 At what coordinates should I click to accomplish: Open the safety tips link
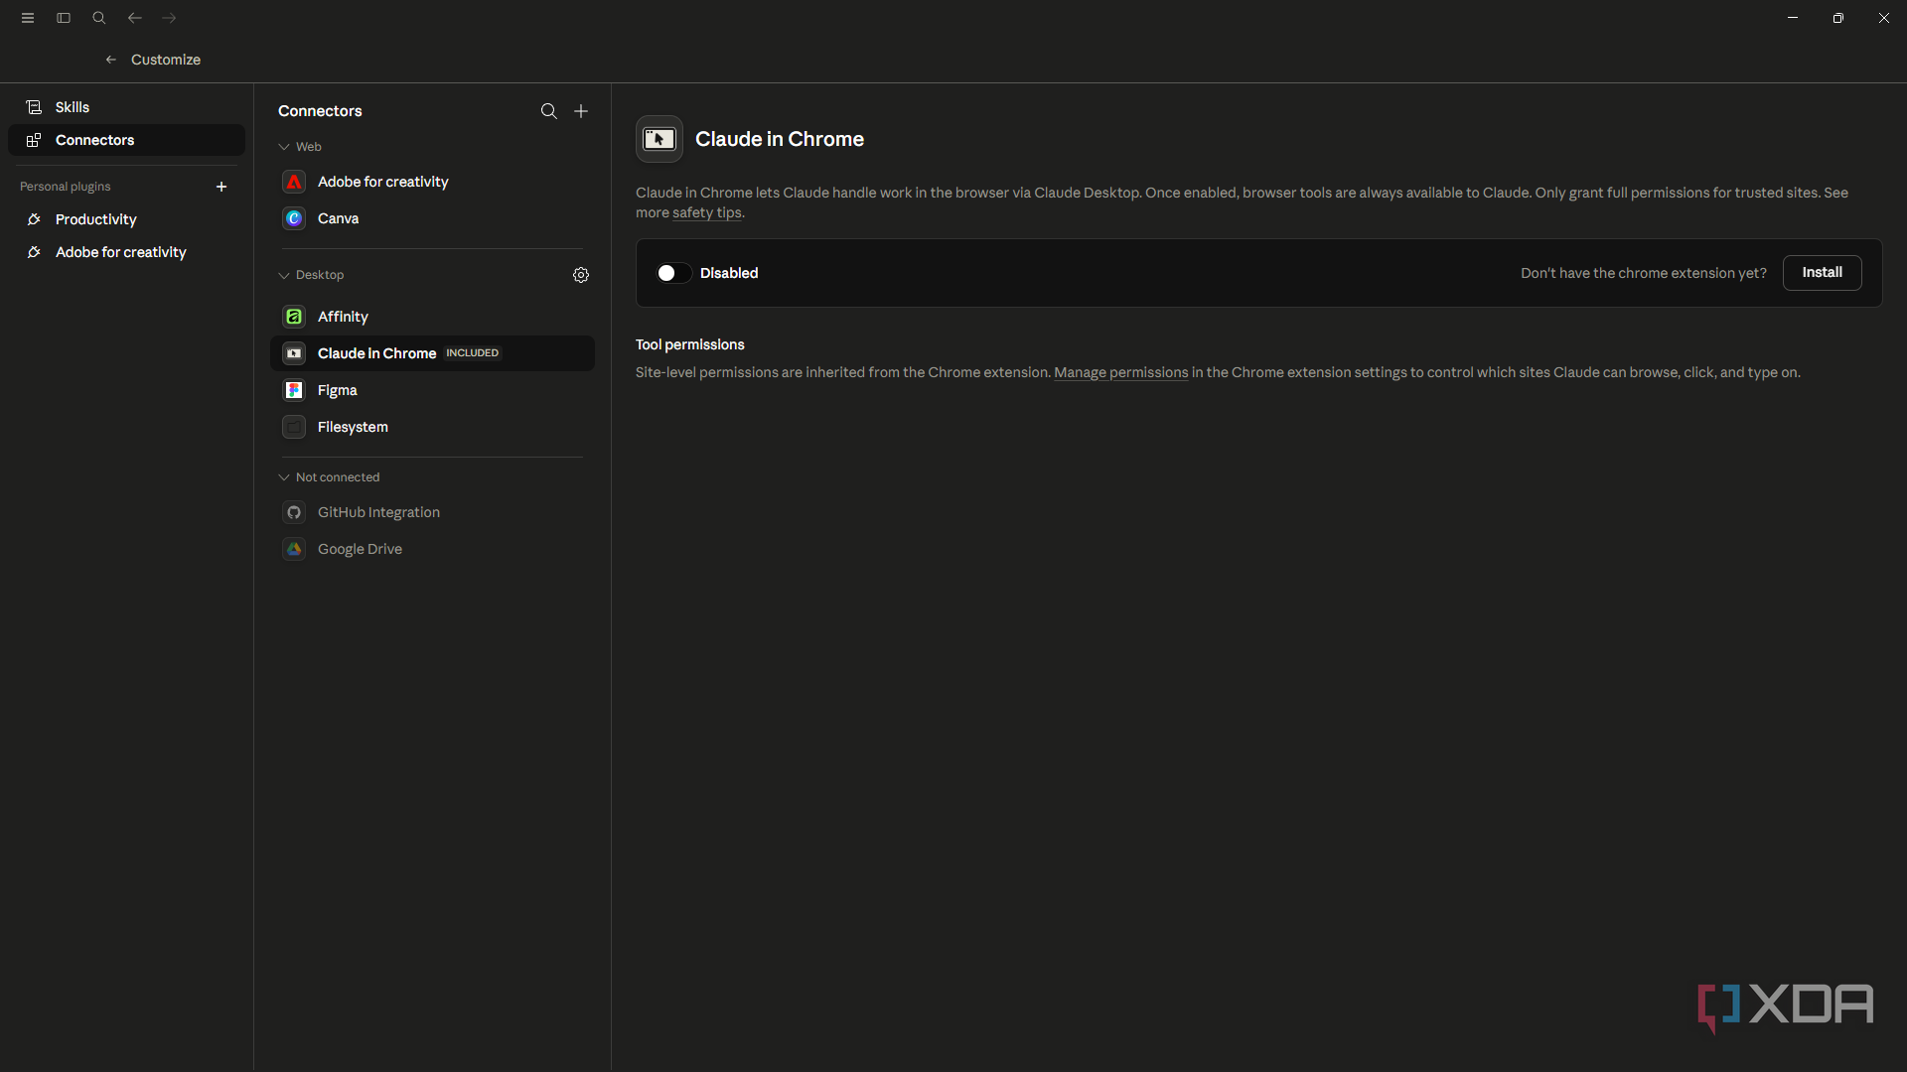(x=706, y=212)
